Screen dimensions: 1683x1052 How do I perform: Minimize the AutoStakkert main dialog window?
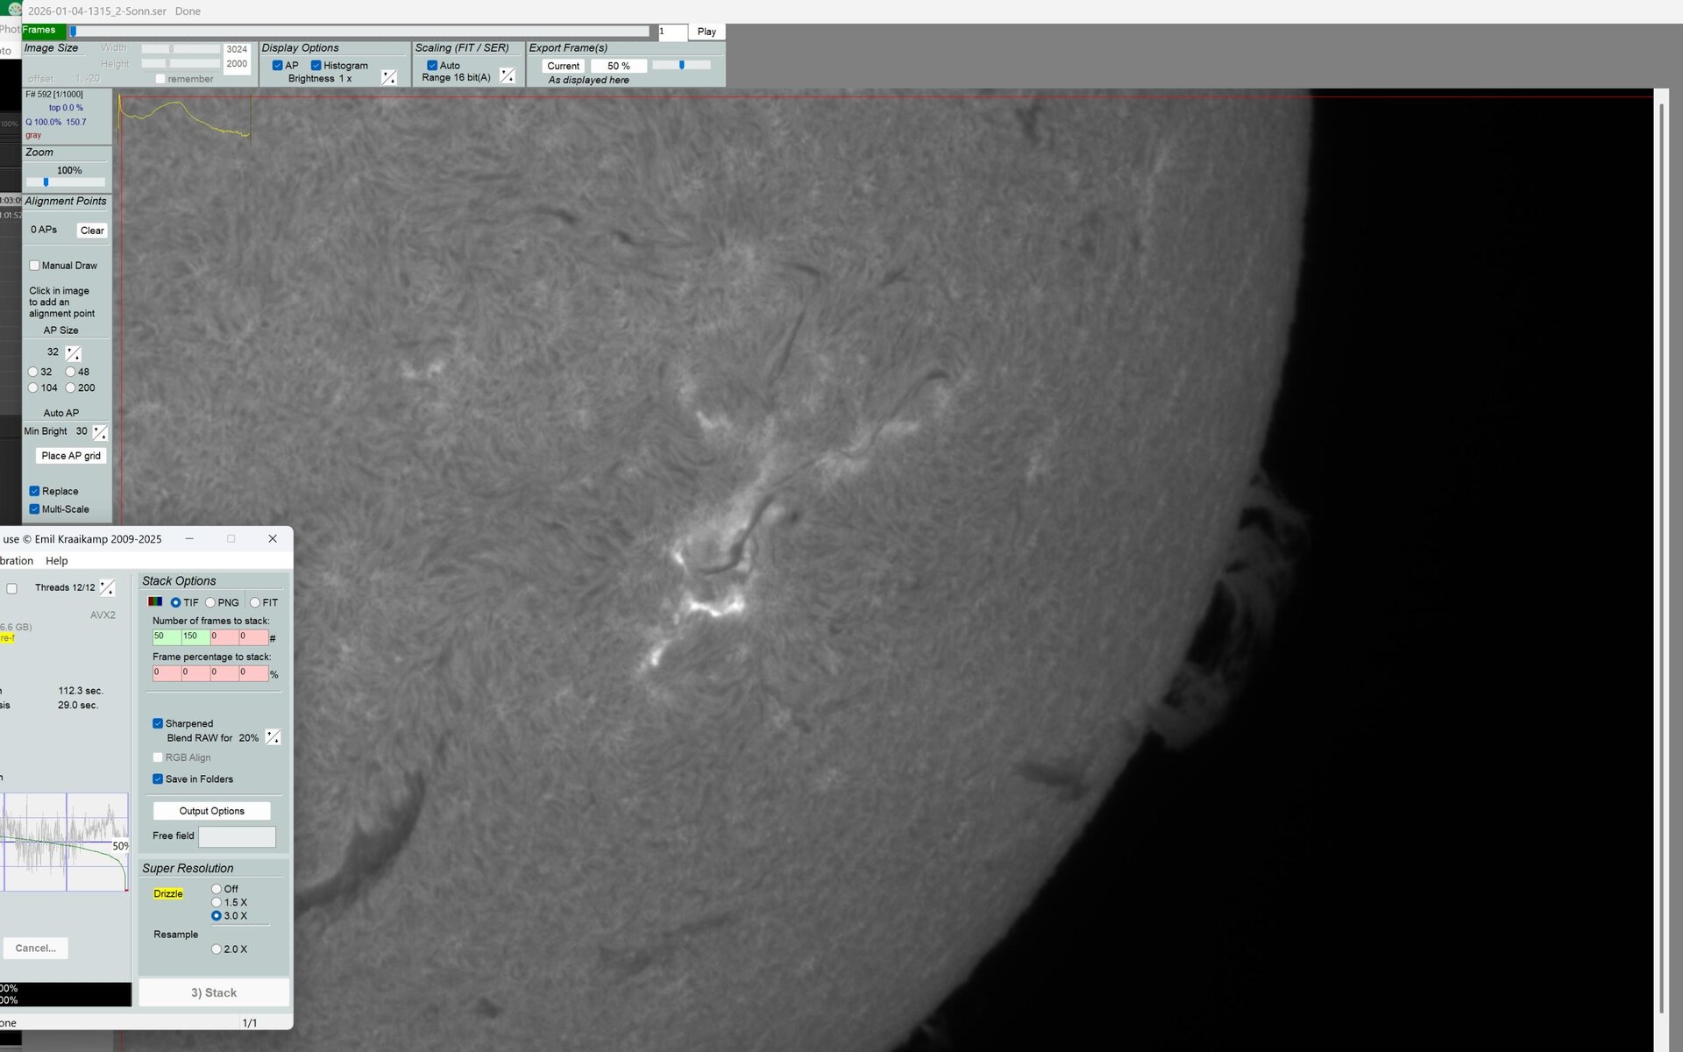click(x=189, y=538)
